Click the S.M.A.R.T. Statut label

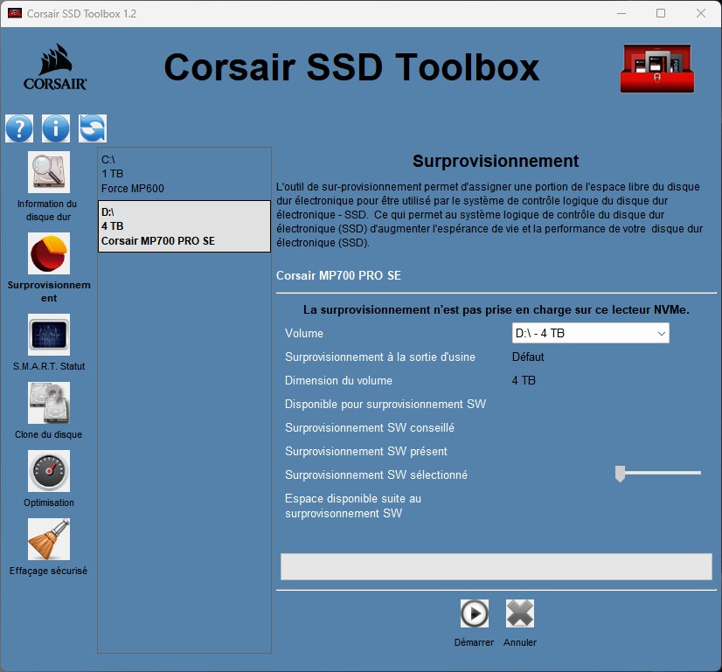(49, 366)
